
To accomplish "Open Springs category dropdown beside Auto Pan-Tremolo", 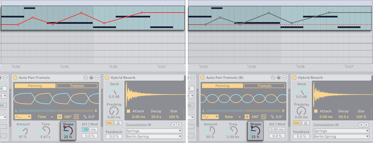I will (x=154, y=131).
